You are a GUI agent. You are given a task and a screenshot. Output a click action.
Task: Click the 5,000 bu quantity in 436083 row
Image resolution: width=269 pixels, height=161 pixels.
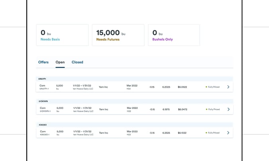[60, 133]
